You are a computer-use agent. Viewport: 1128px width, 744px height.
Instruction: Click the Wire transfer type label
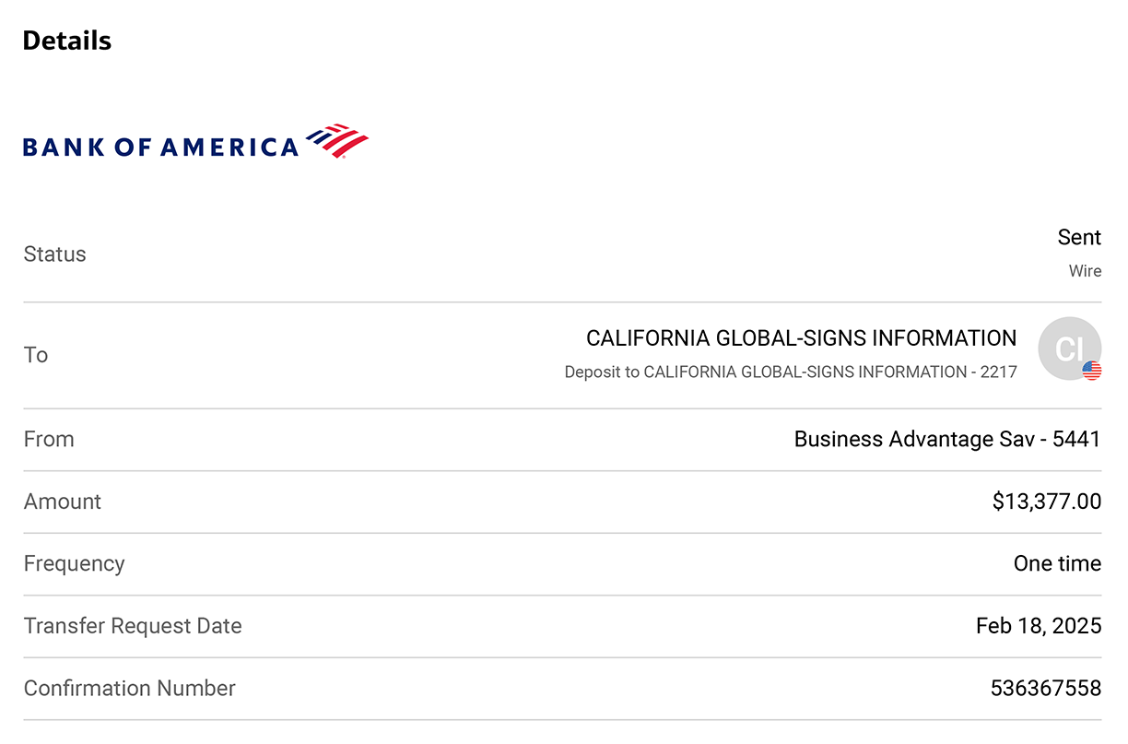(x=1085, y=271)
